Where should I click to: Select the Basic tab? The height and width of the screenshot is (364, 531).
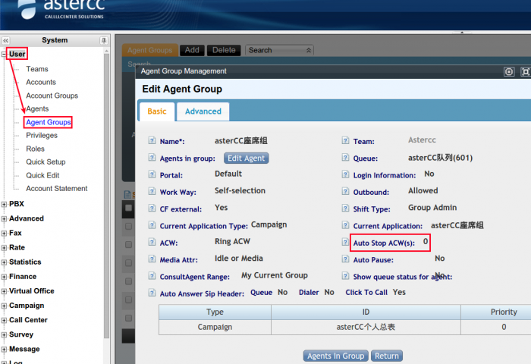click(157, 111)
